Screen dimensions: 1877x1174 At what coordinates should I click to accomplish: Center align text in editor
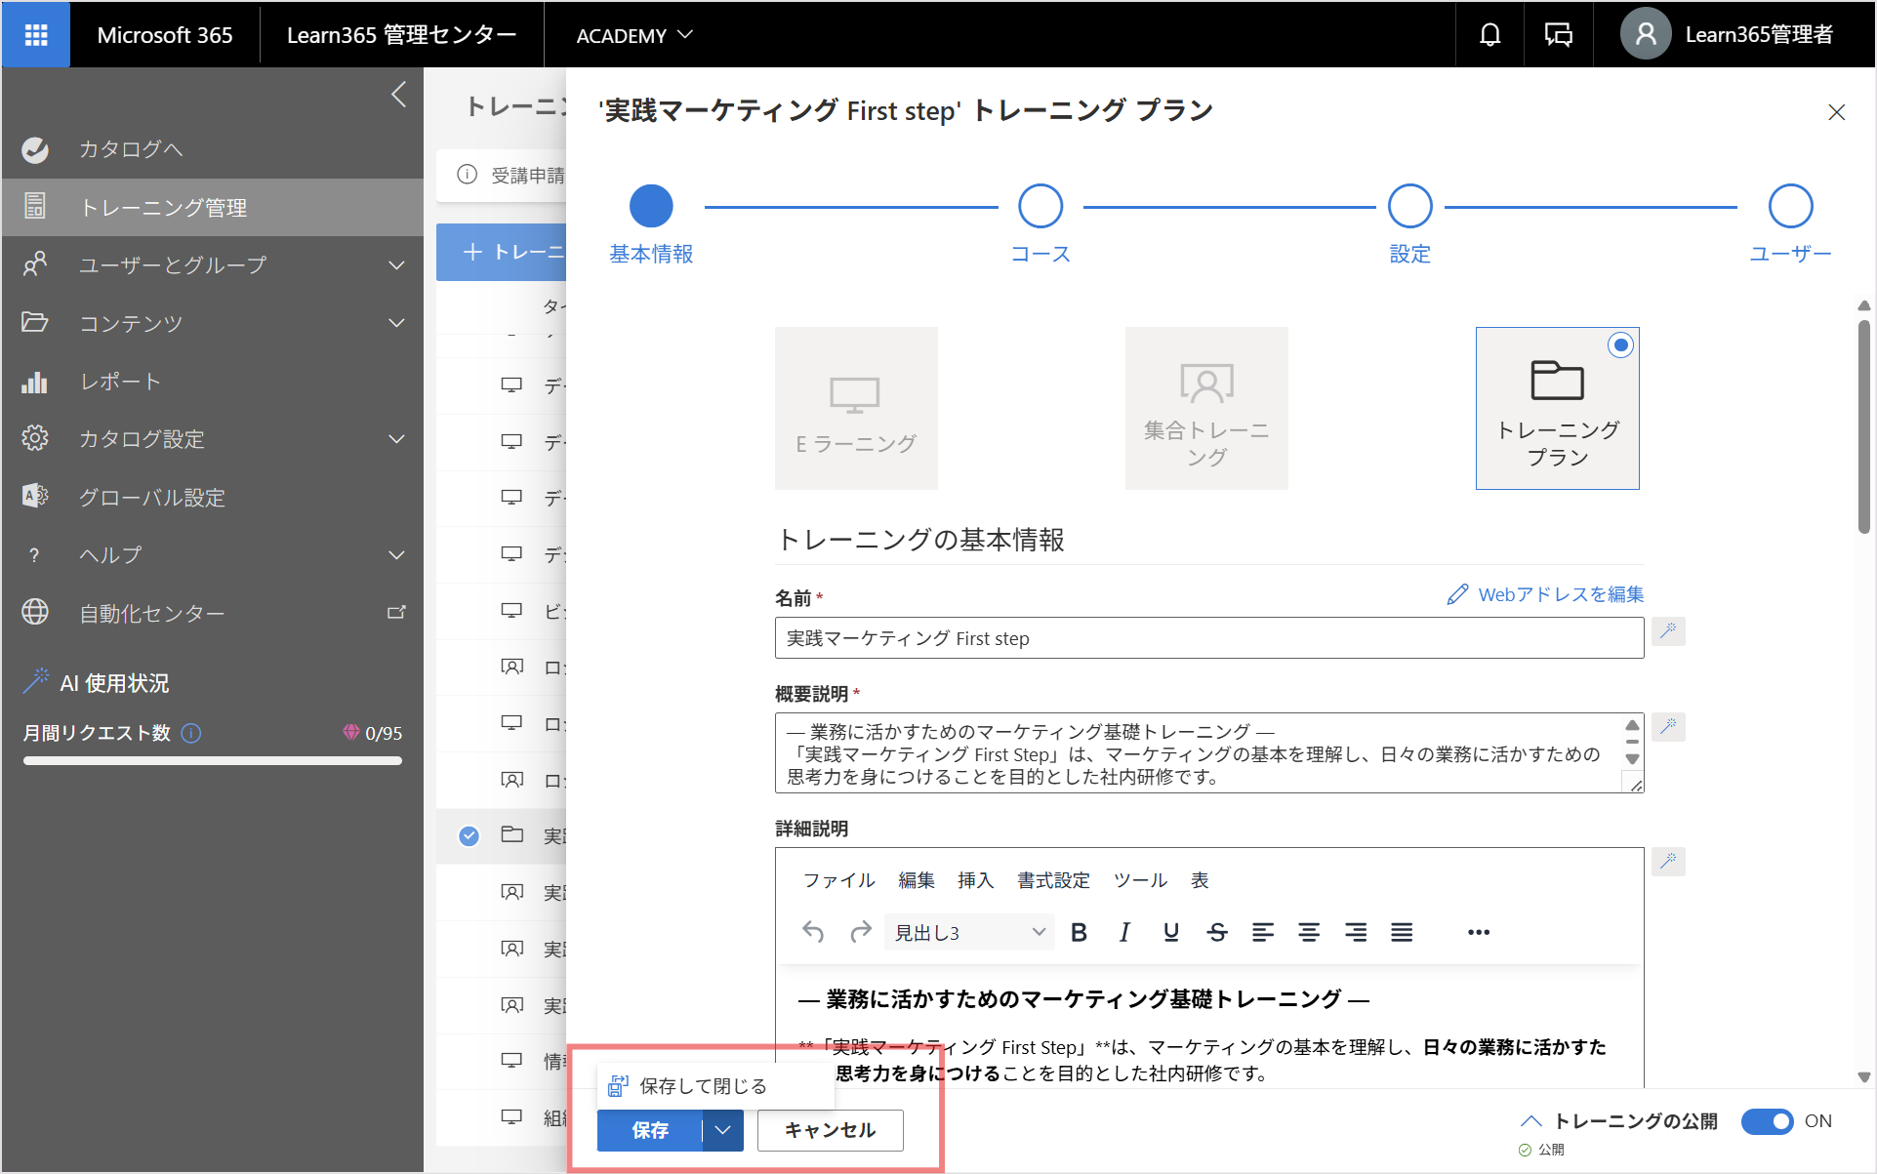tap(1309, 932)
